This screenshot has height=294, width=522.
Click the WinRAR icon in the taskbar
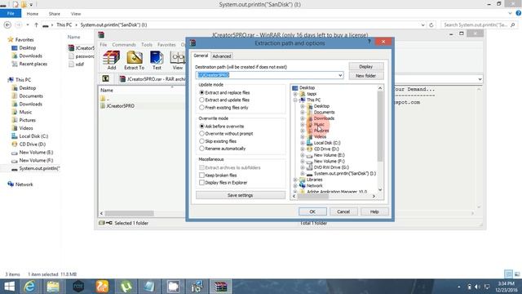[x=220, y=287]
